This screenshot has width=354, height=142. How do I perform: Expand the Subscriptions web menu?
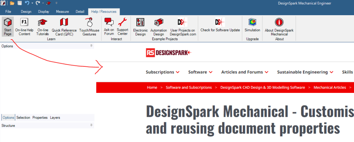[x=162, y=72]
